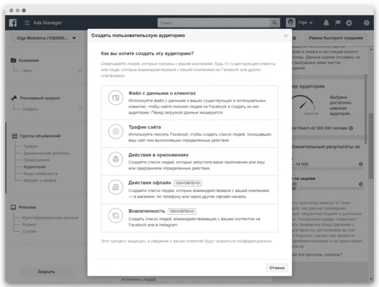Open the Ссылка tree item

click(29, 231)
